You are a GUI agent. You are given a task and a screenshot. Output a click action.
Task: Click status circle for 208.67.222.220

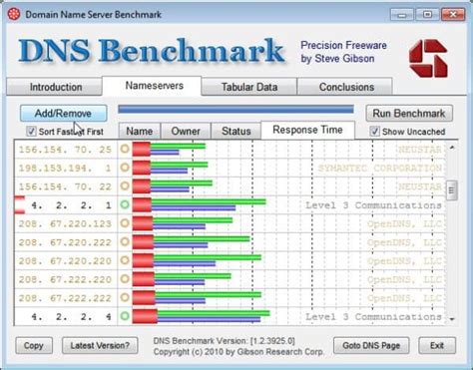point(125,278)
